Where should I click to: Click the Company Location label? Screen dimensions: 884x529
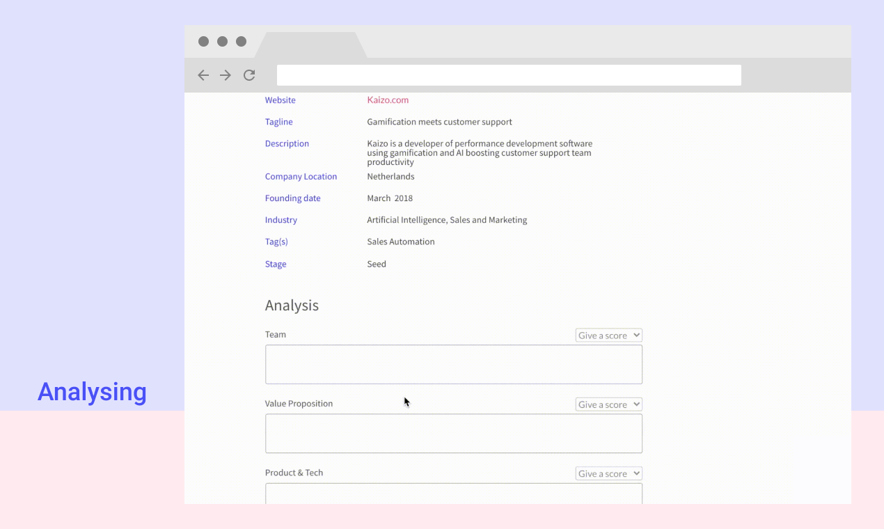click(301, 177)
